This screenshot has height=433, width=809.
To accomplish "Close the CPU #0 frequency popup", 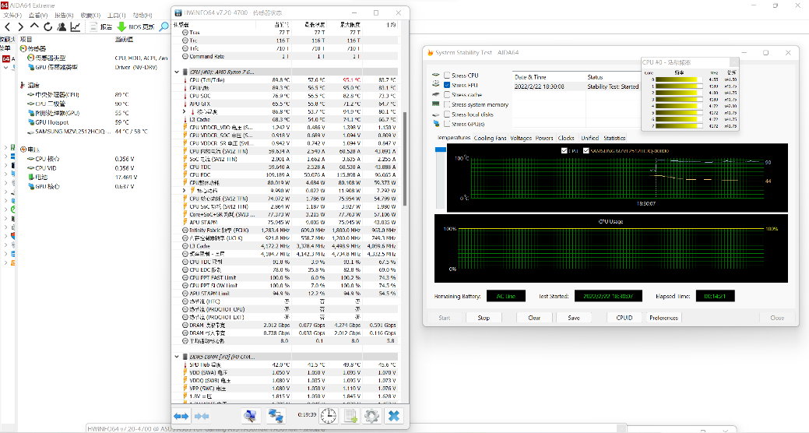I will click(733, 62).
